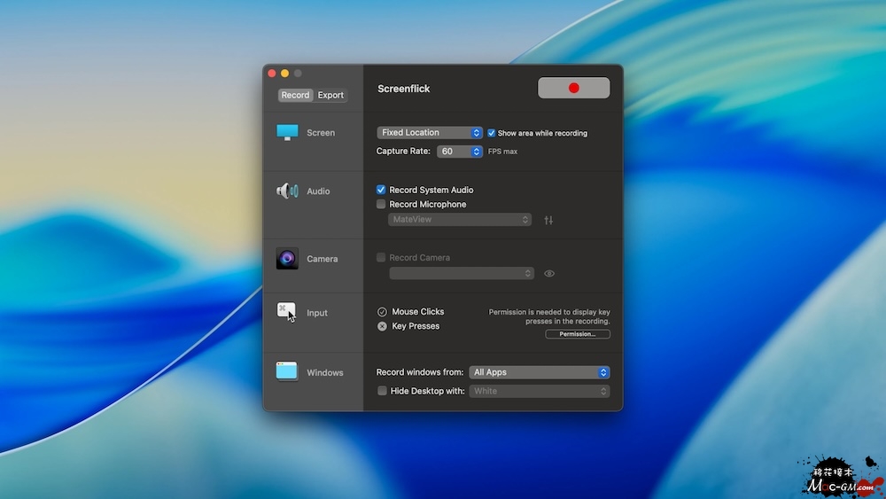Click the Audio label in sidebar
The image size is (886, 499).
click(x=318, y=191)
